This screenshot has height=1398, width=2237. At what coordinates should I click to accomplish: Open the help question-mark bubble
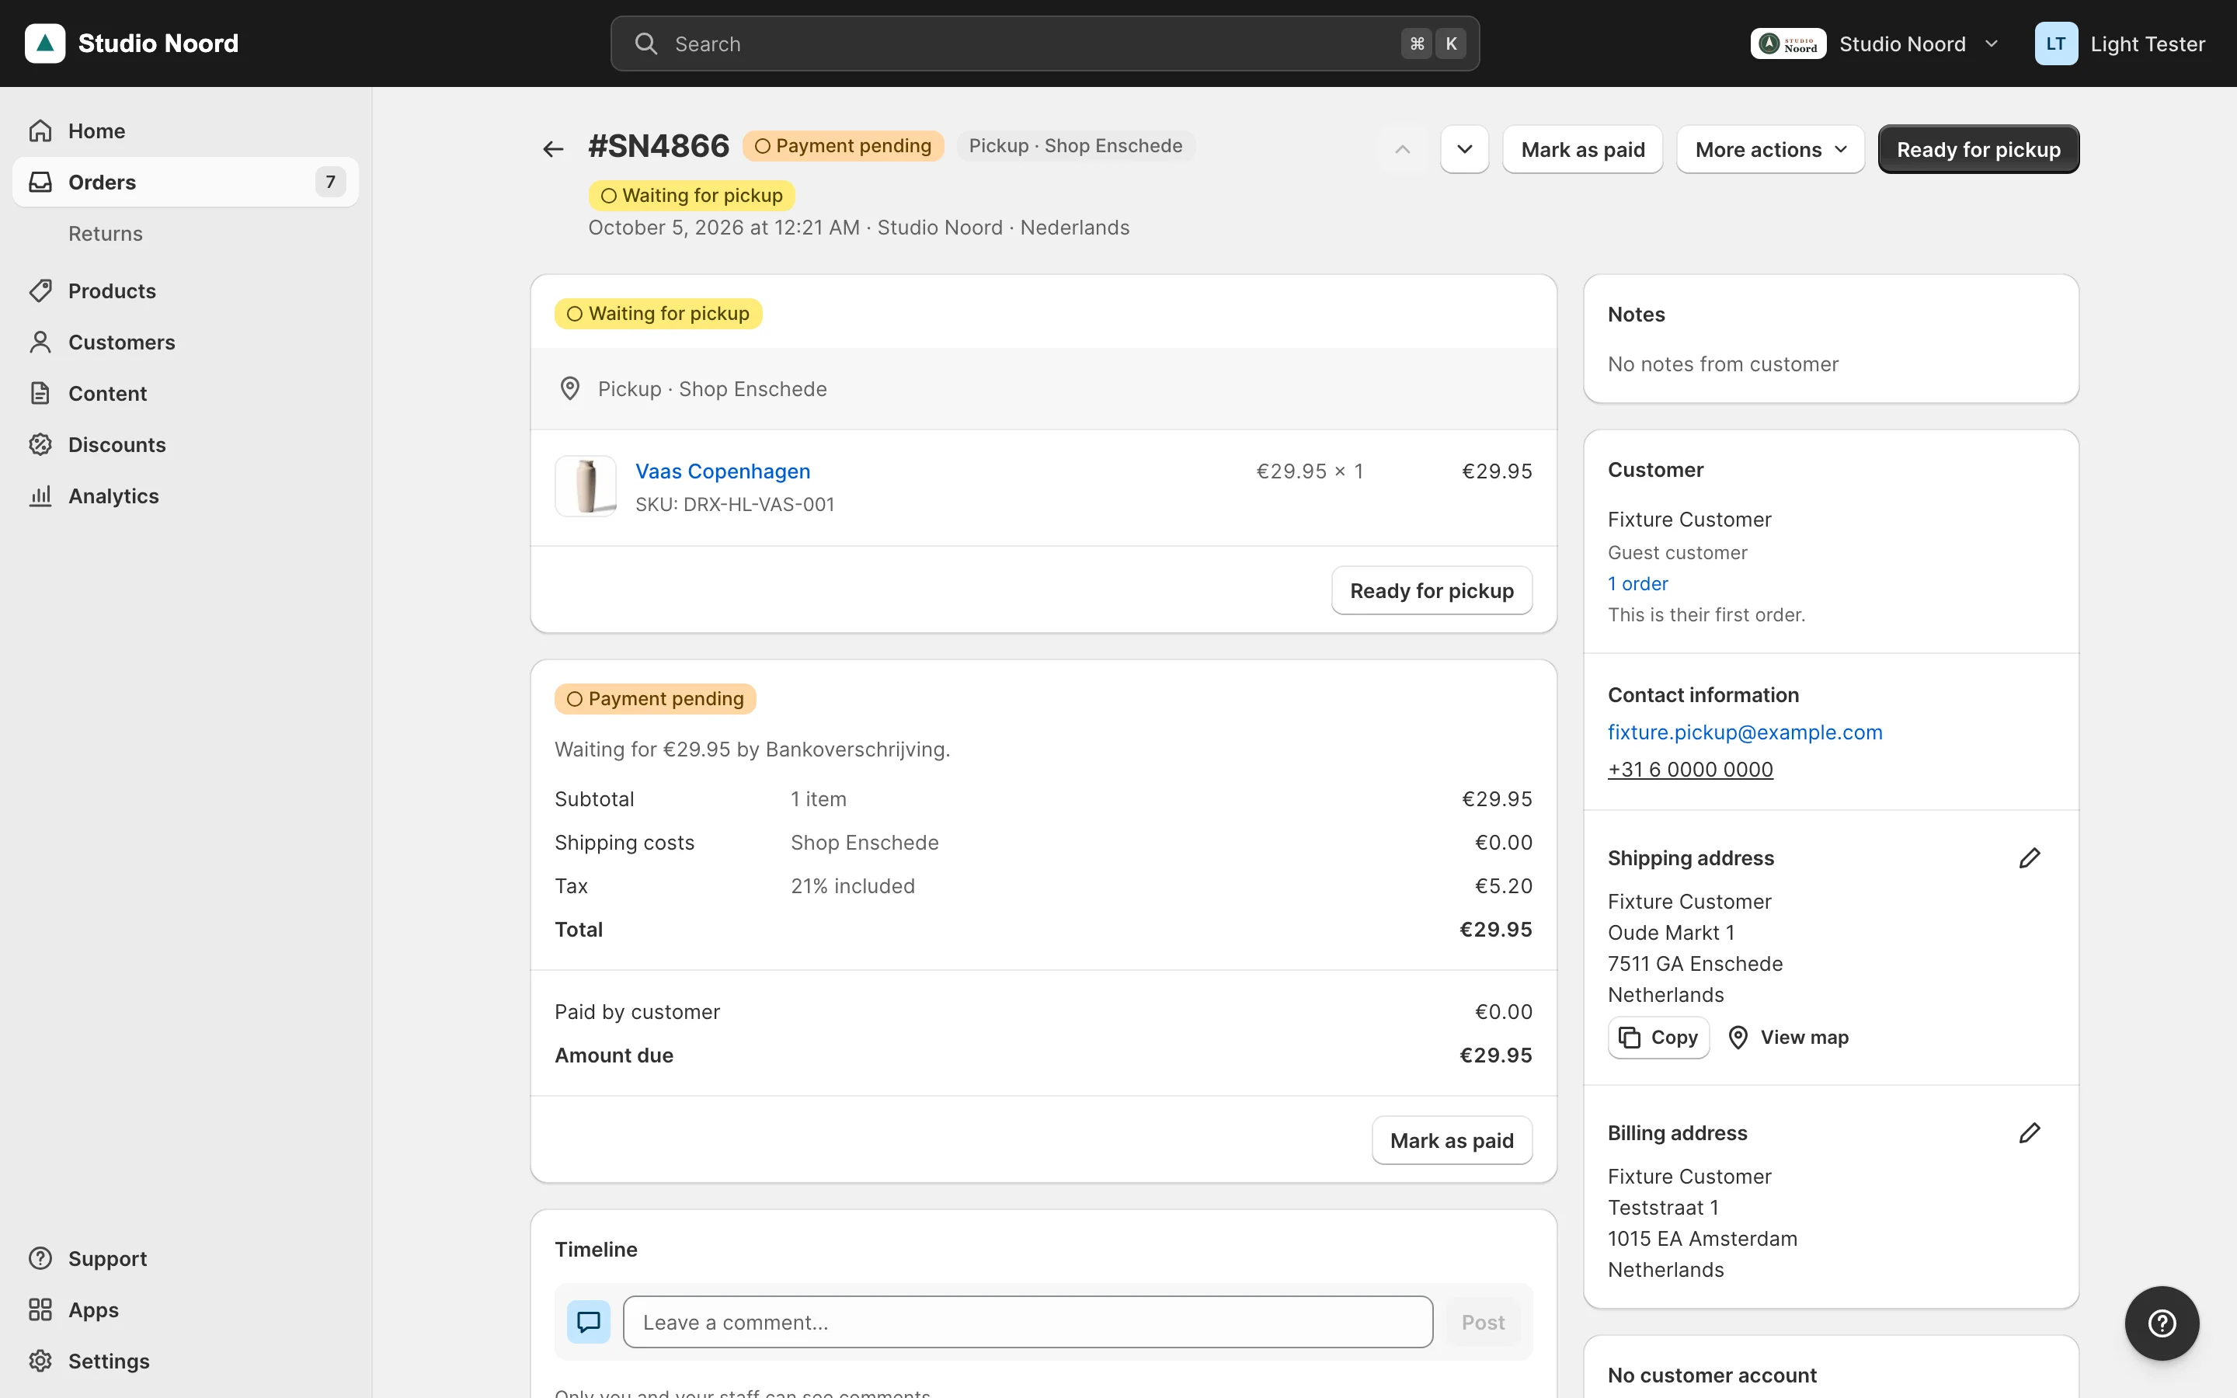[x=2161, y=1323]
